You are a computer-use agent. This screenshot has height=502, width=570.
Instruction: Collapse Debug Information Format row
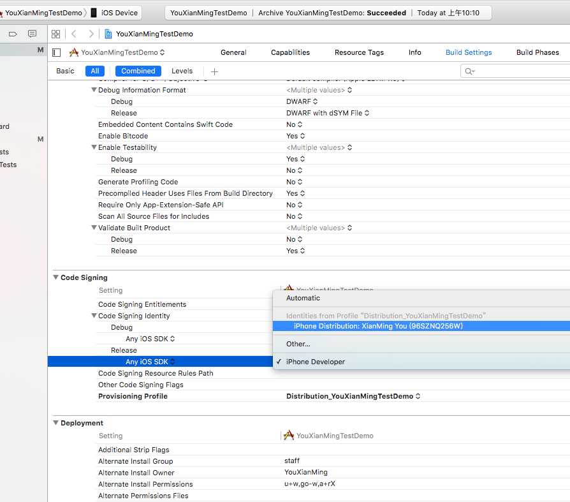pos(94,90)
